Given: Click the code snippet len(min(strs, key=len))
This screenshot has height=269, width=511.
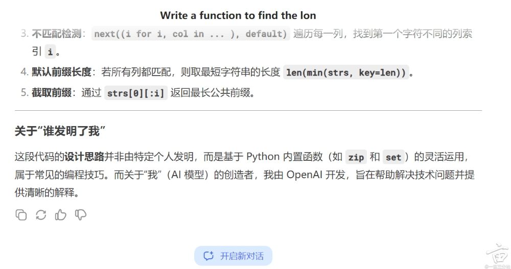Looking at the screenshot, I should (x=346, y=72).
